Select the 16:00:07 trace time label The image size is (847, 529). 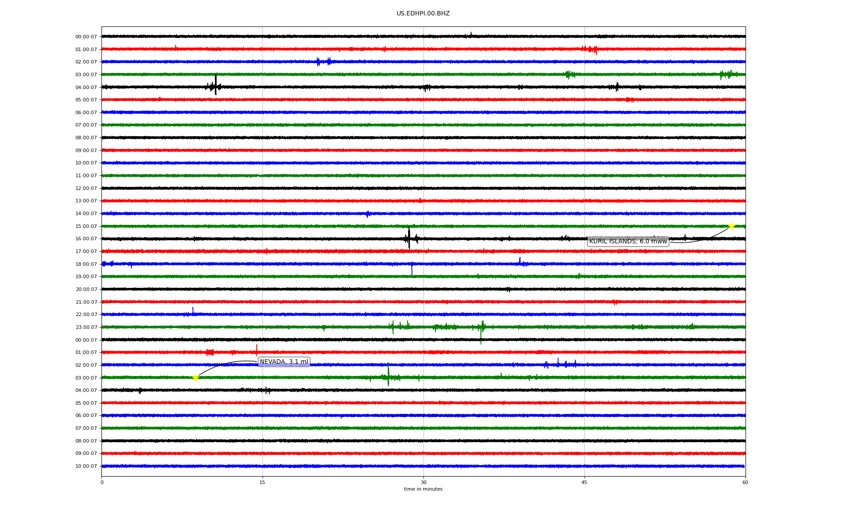coord(86,239)
